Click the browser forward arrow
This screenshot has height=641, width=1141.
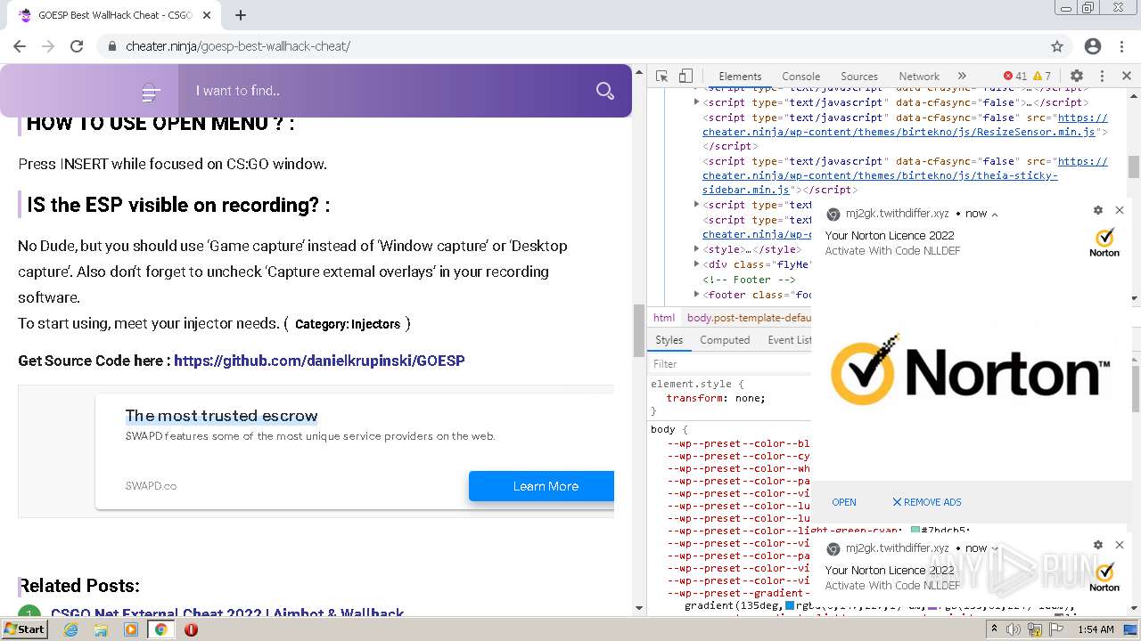(48, 46)
